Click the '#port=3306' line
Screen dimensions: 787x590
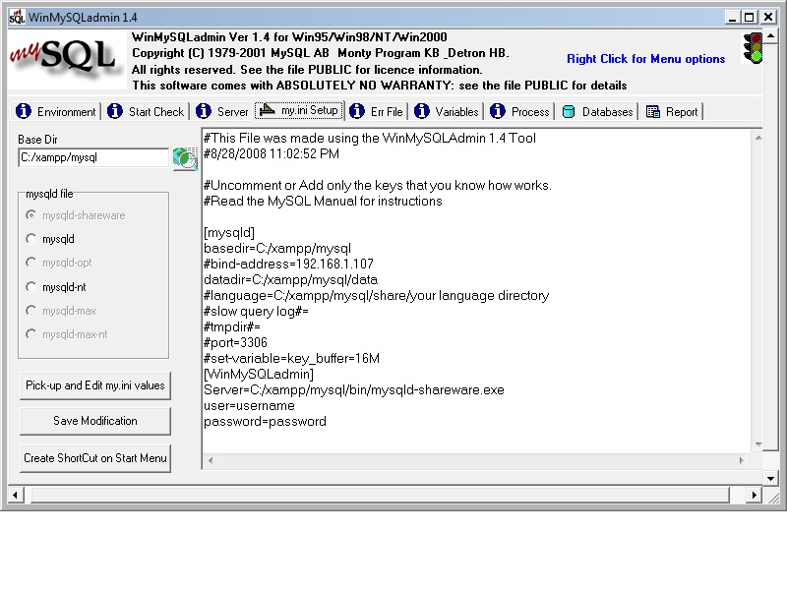coord(235,342)
